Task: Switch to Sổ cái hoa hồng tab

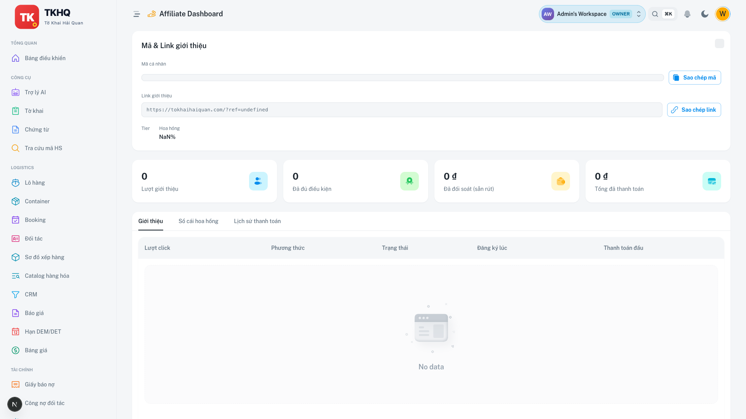Action: coord(199,221)
